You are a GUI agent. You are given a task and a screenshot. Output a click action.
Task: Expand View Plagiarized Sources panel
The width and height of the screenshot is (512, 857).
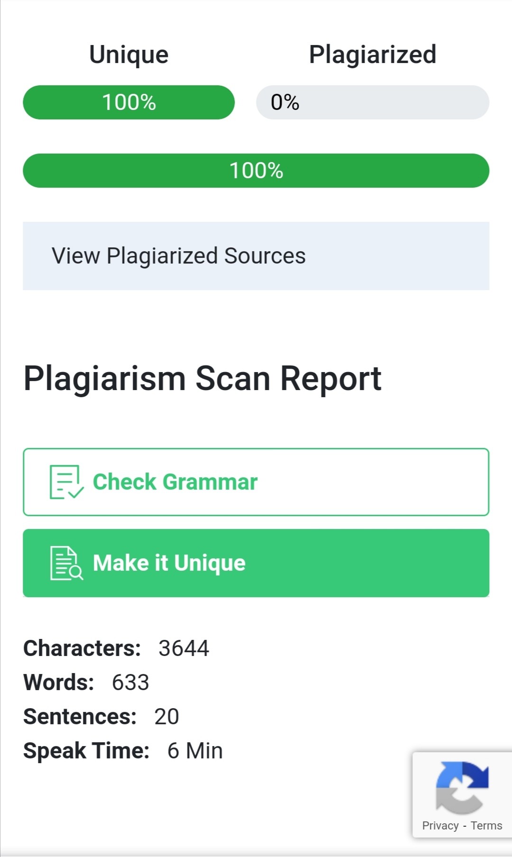pyautogui.click(x=256, y=256)
